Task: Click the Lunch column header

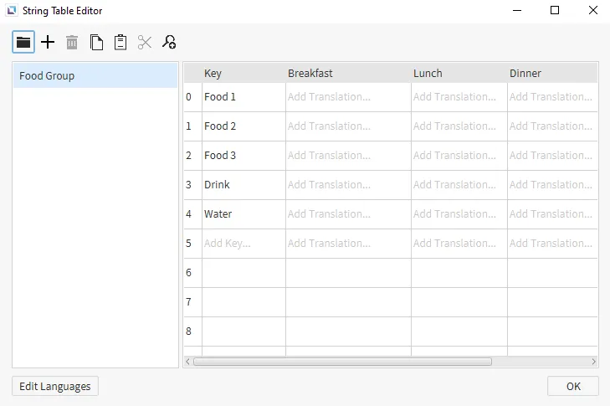Action: [459, 74]
